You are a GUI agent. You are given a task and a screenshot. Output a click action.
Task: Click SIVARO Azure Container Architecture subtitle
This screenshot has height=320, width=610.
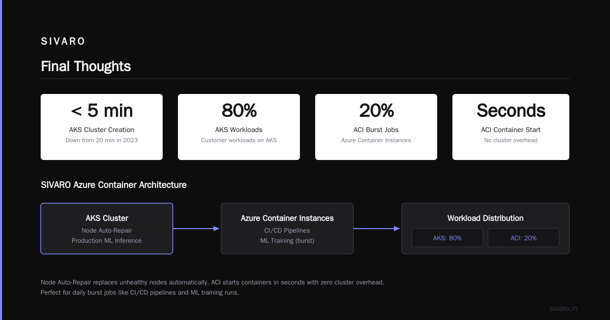[113, 185]
